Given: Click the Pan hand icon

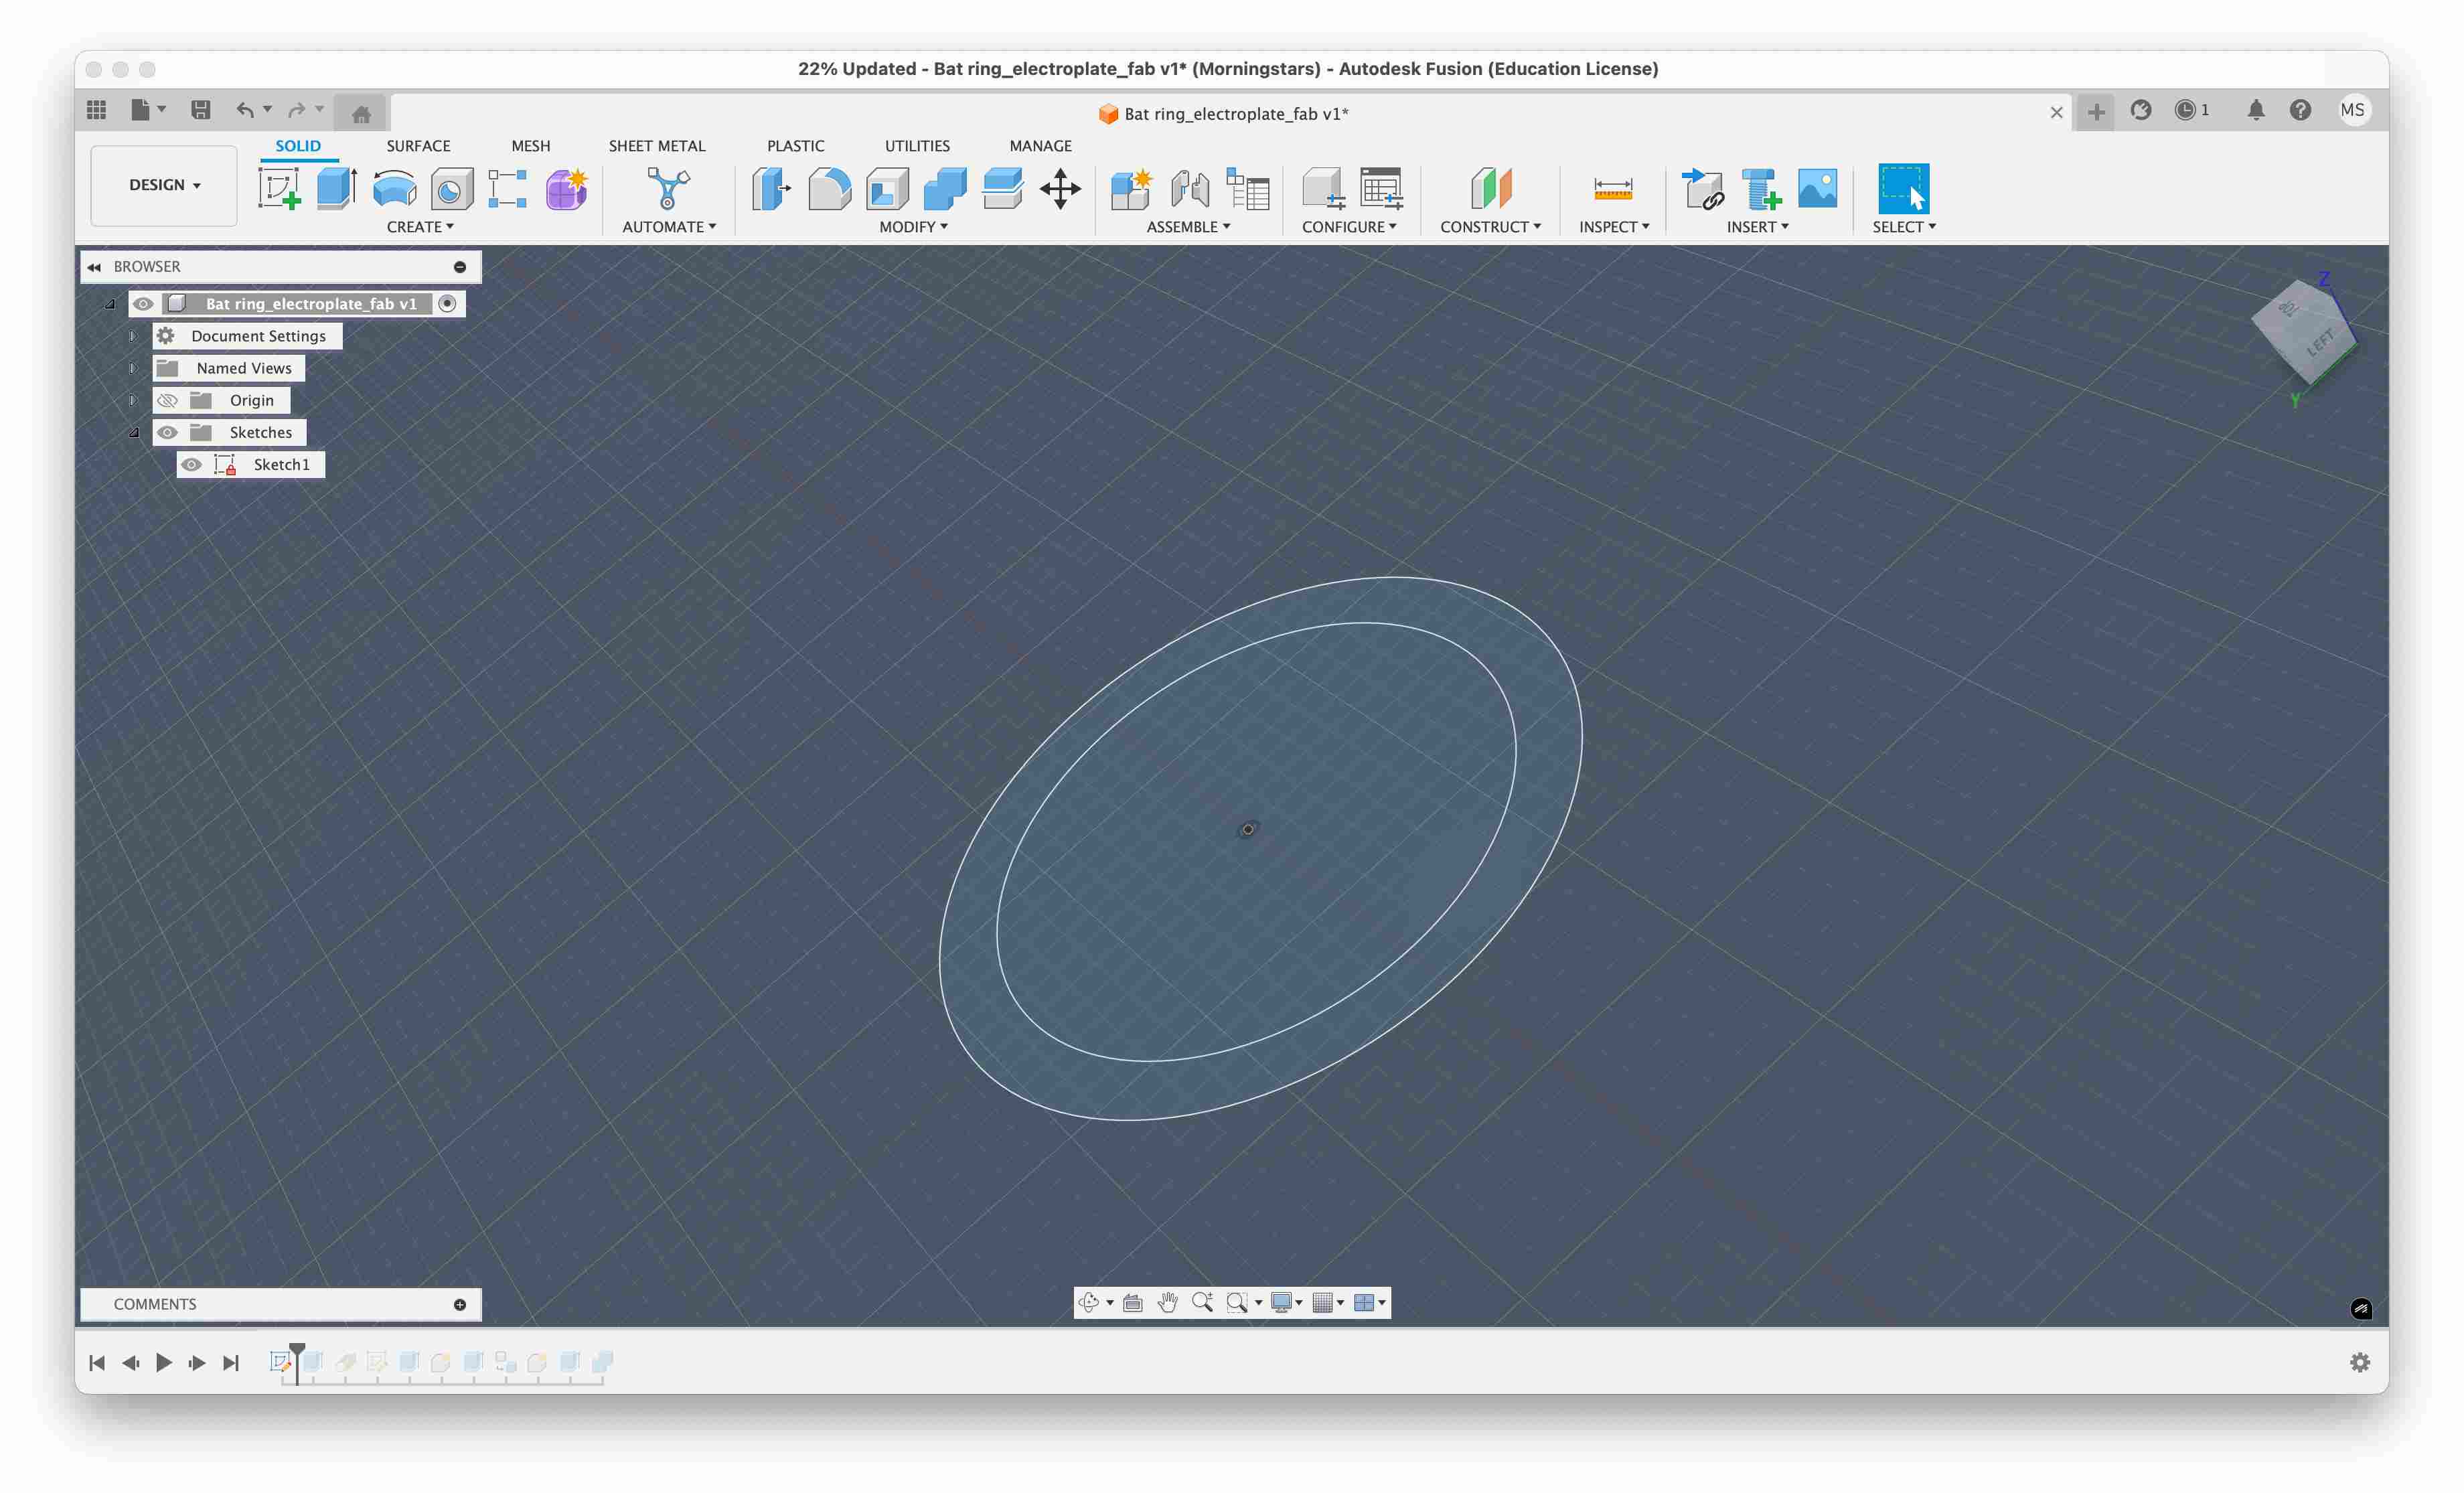Looking at the screenshot, I should pyautogui.click(x=1167, y=1302).
